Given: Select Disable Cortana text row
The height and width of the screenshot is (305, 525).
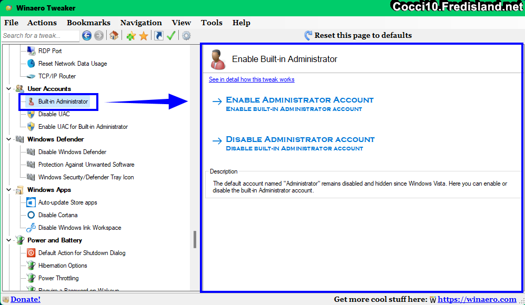Looking at the screenshot, I should pyautogui.click(x=58, y=215).
